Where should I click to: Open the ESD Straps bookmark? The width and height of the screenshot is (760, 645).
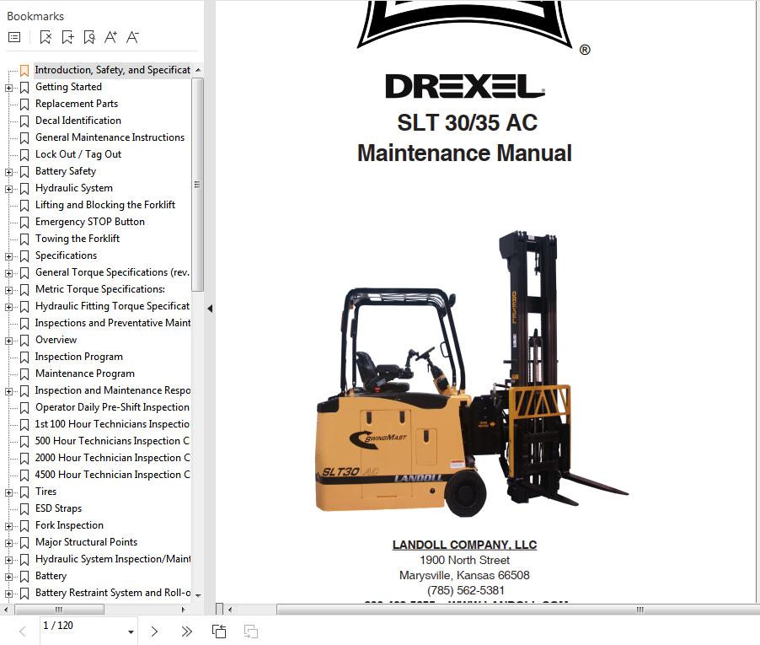(58, 508)
